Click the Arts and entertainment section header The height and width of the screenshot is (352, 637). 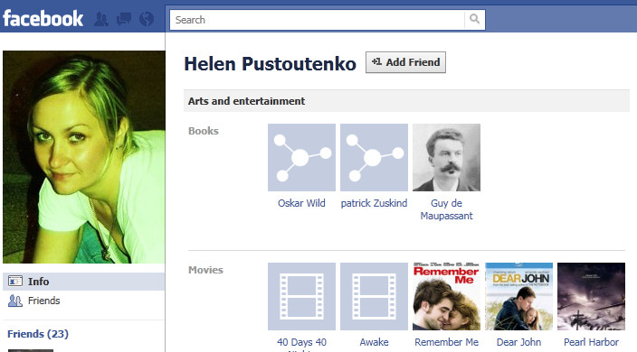pos(406,101)
